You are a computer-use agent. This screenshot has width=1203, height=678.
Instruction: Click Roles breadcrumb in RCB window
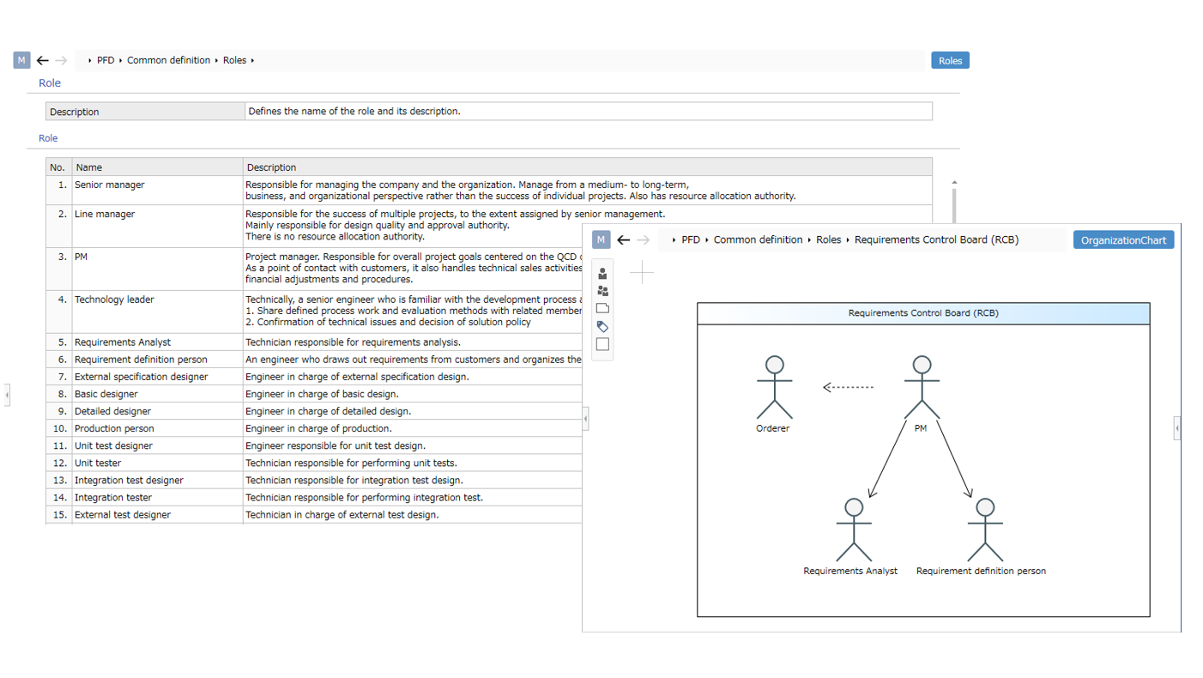click(x=828, y=240)
